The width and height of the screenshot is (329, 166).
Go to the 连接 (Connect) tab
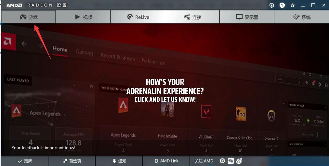click(x=192, y=17)
